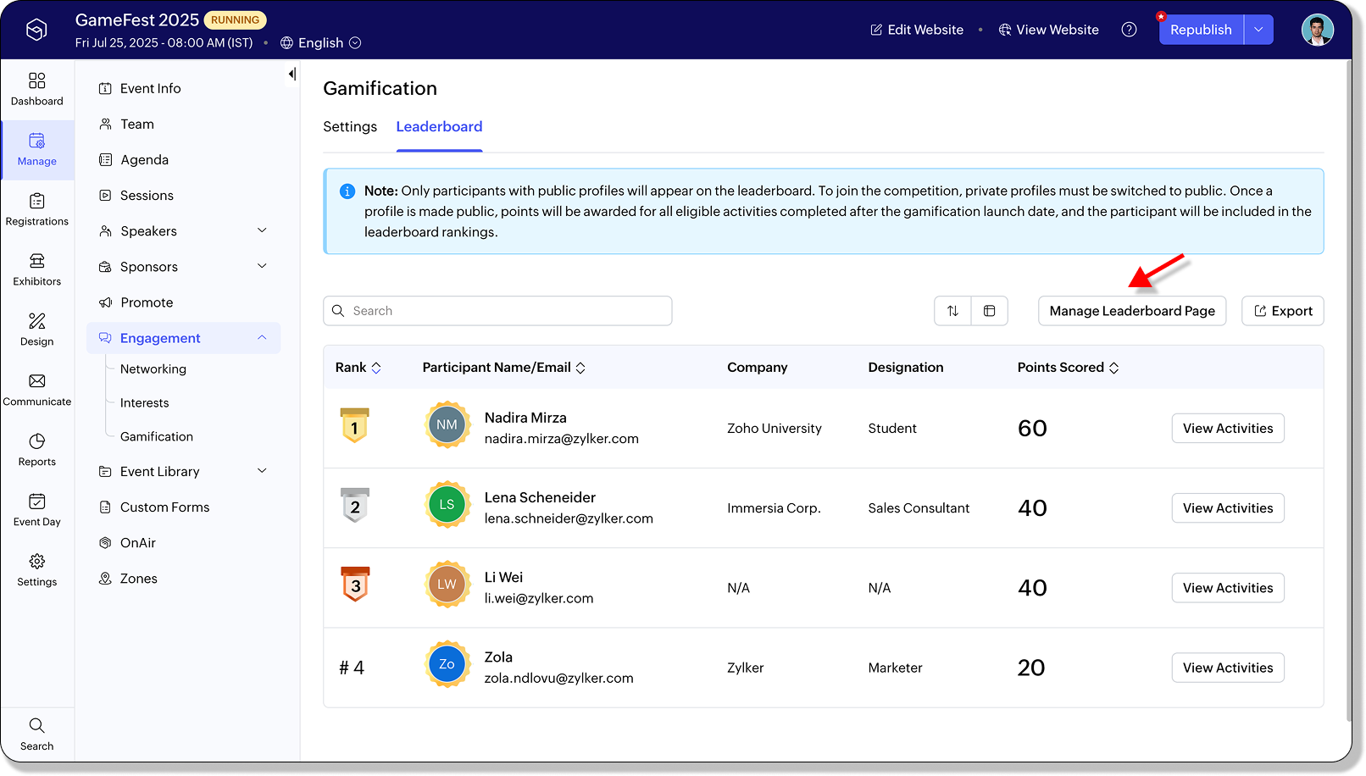
Task: Expand the Speakers menu
Action: point(262,230)
